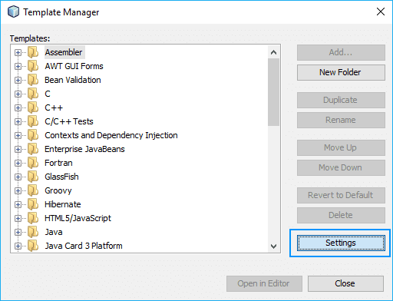Create a New Folder
Viewport: 393px width, 301px height.
341,72
